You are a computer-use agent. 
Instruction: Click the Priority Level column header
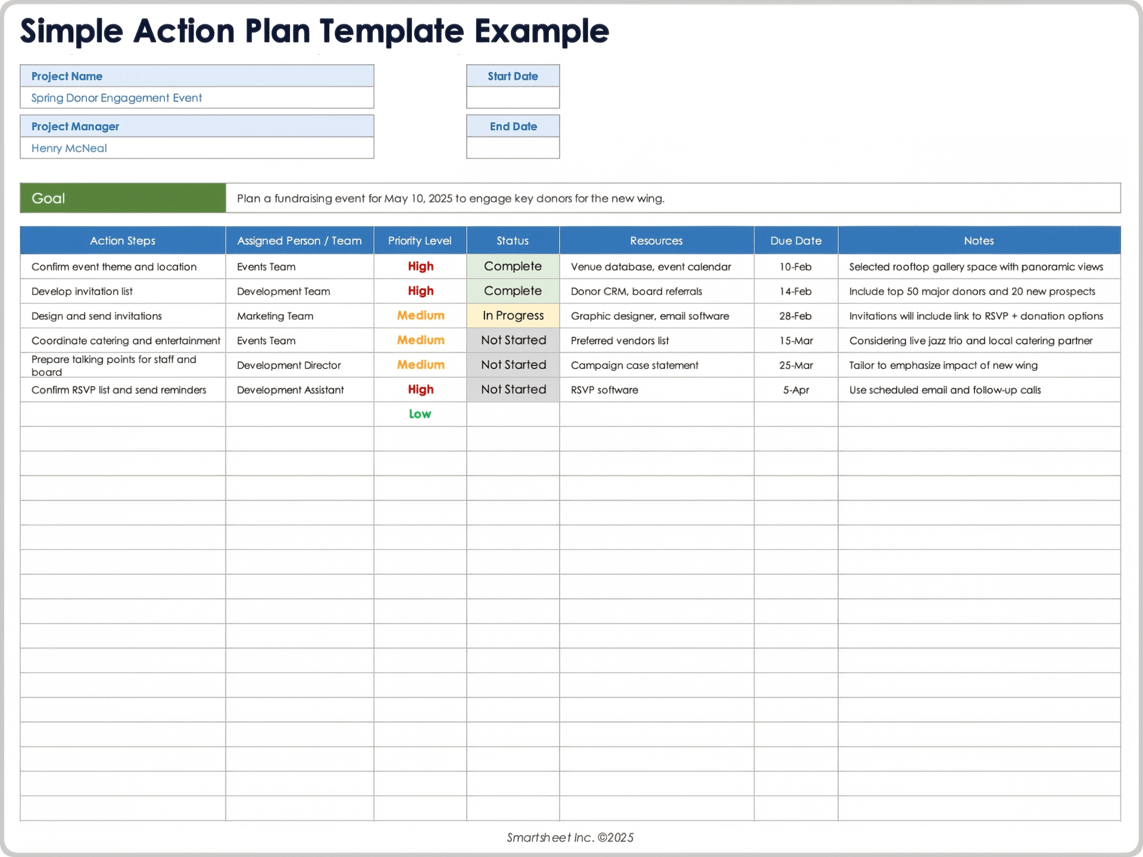(420, 240)
